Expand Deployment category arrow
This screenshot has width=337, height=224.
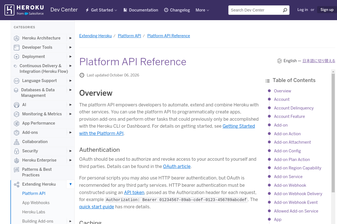[70, 57]
